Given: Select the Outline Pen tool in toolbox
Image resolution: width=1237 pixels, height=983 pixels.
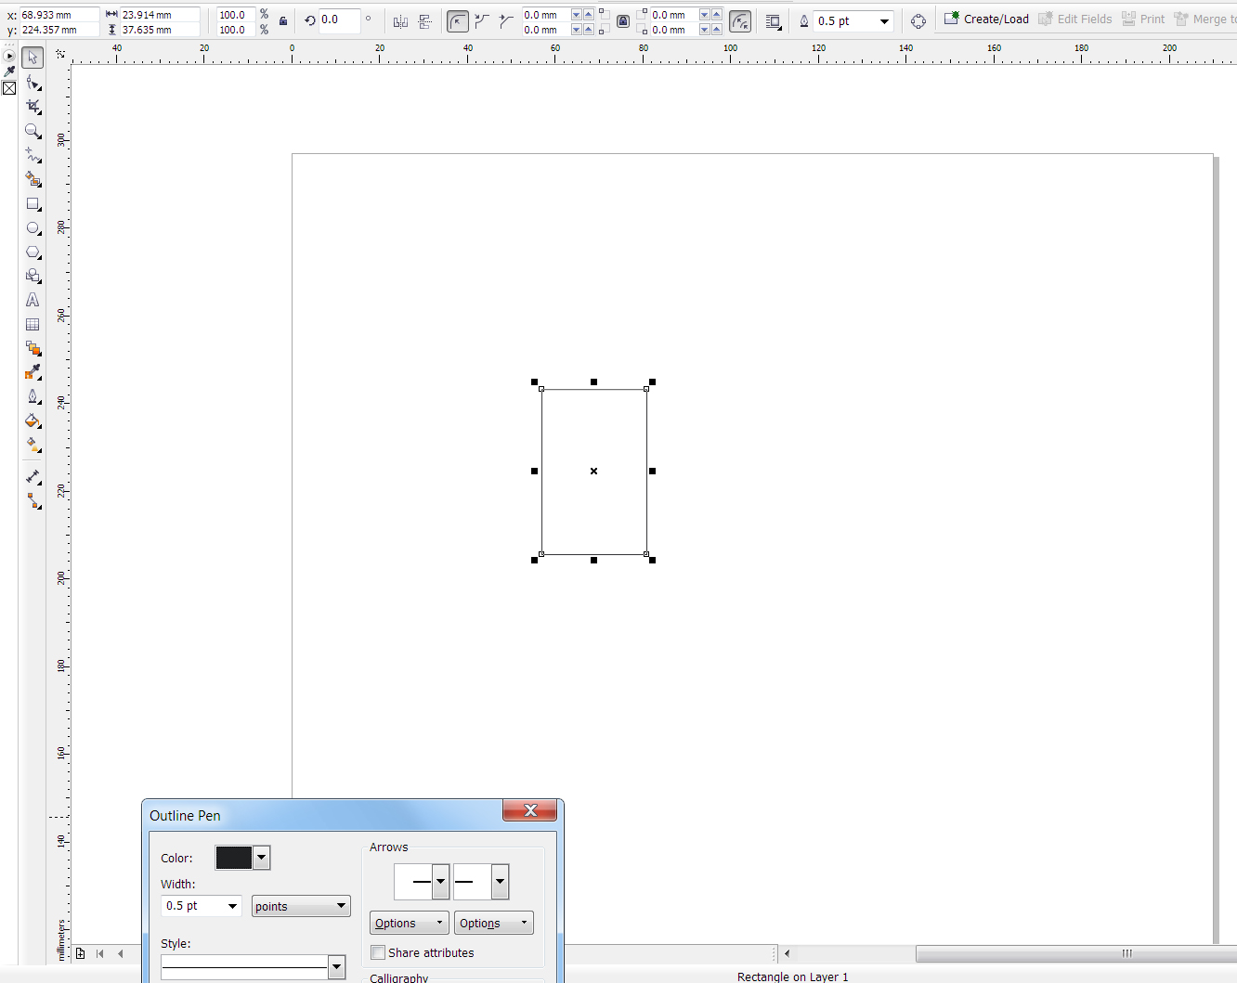Looking at the screenshot, I should point(33,396).
